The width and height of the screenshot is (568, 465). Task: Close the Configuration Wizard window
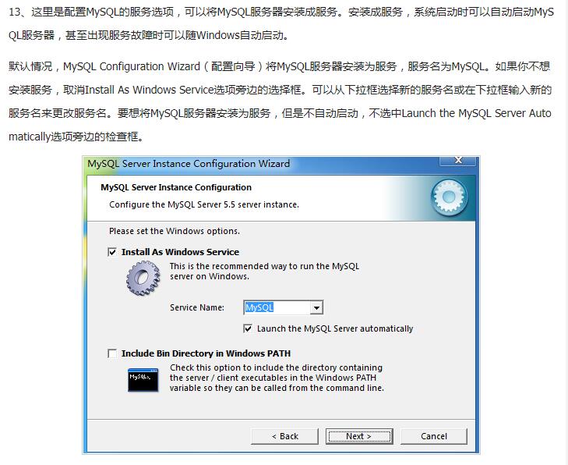point(458,160)
